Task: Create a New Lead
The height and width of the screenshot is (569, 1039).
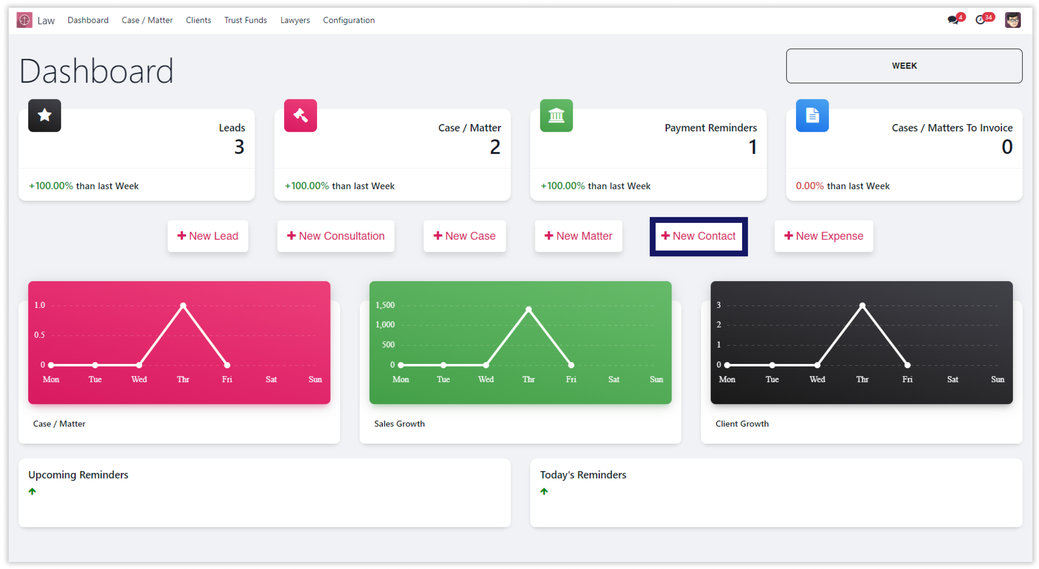Action: pyautogui.click(x=208, y=236)
